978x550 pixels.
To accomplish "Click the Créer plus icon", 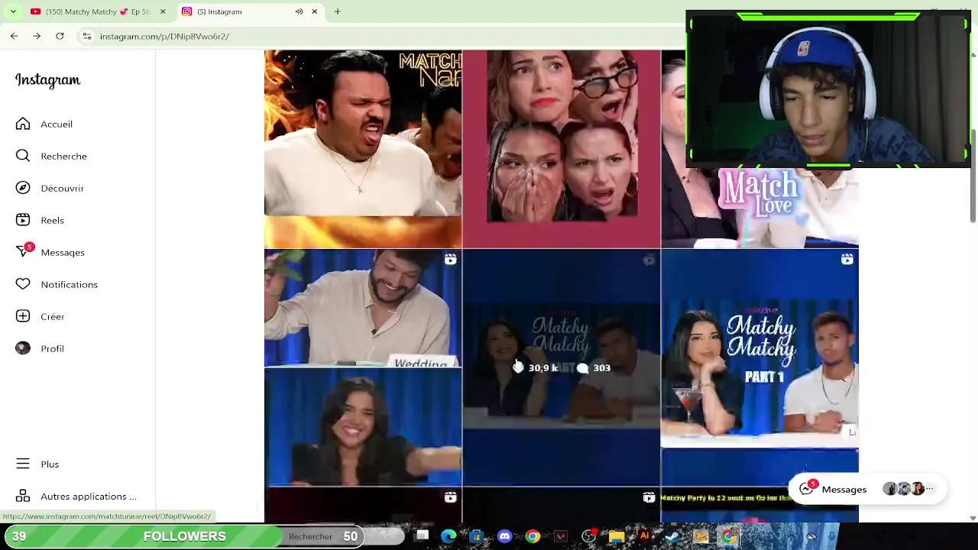I will (23, 316).
